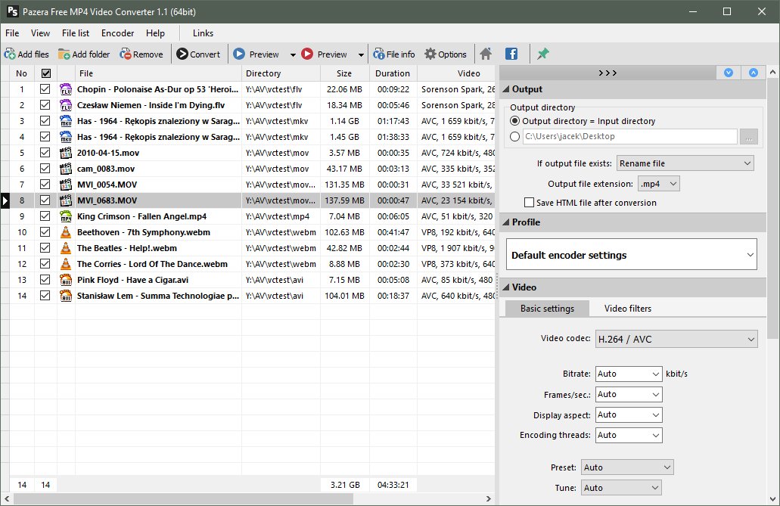The width and height of the screenshot is (780, 506).
Task: Uncheck the Chopin Polonaise file checkbox
Action: click(x=45, y=89)
